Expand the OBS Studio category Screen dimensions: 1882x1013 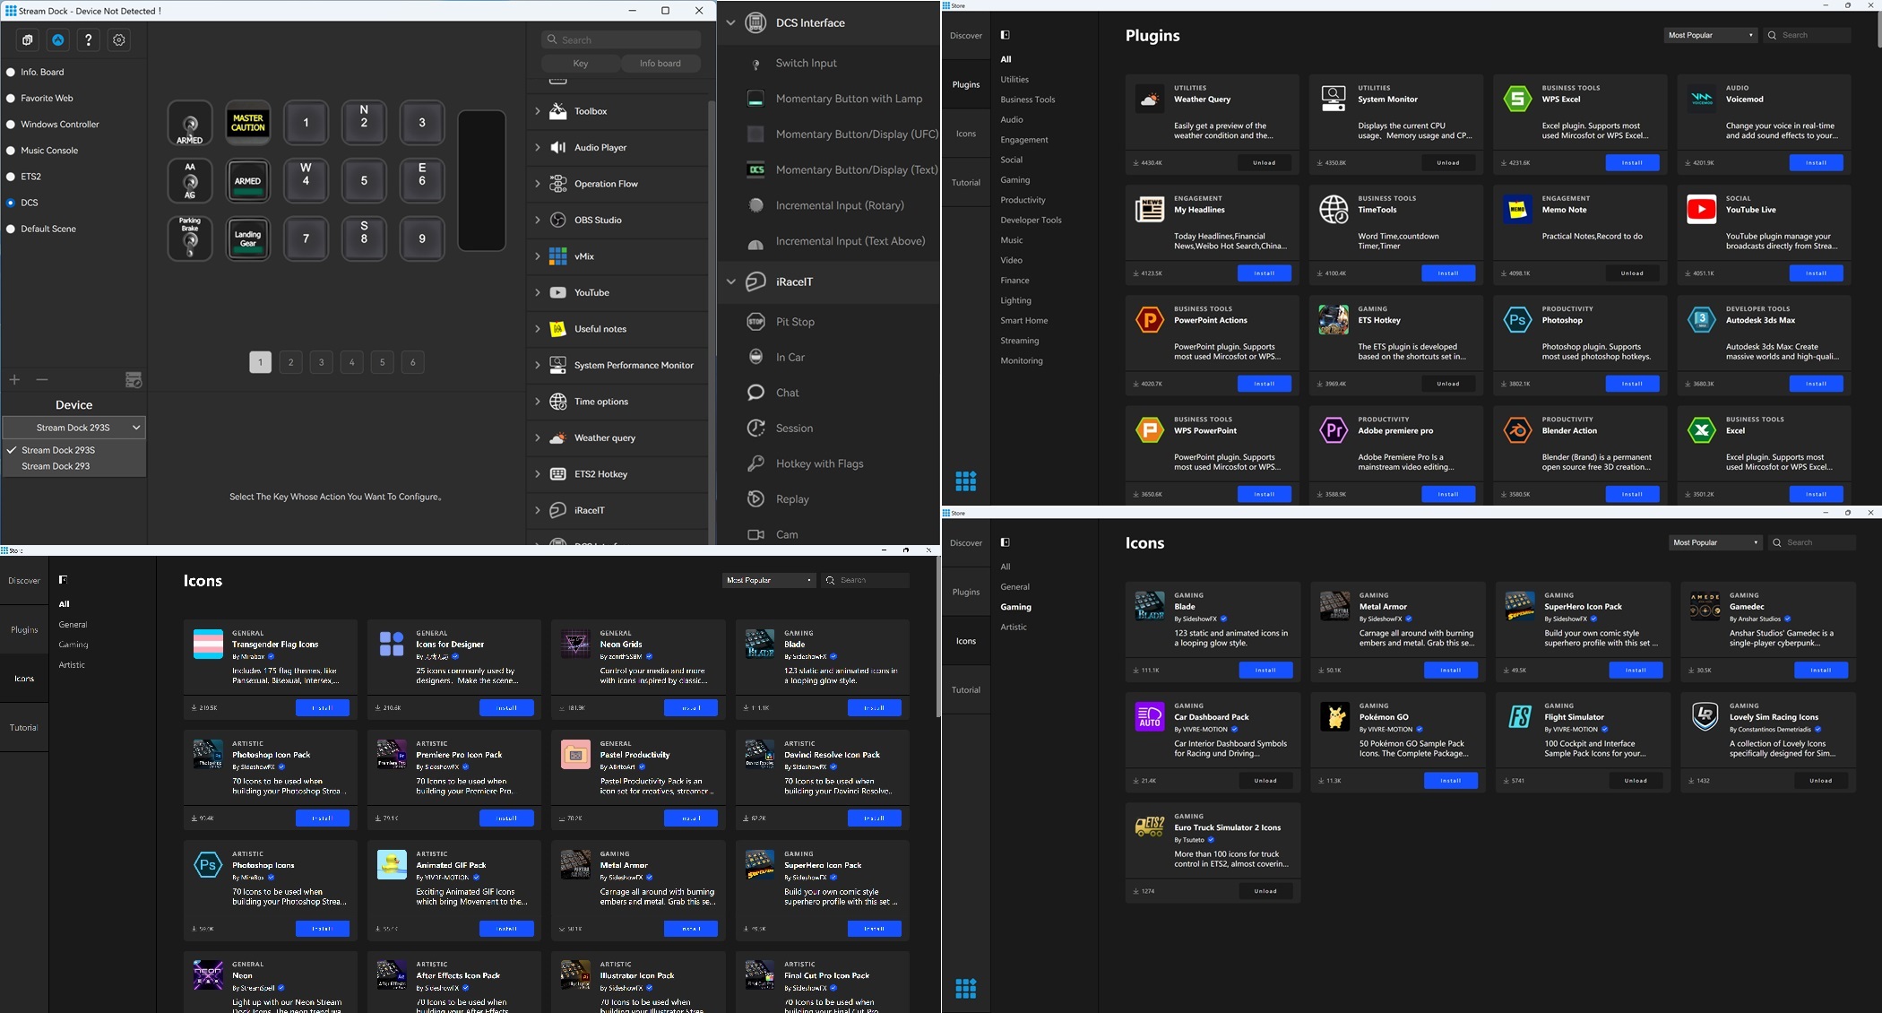click(537, 221)
